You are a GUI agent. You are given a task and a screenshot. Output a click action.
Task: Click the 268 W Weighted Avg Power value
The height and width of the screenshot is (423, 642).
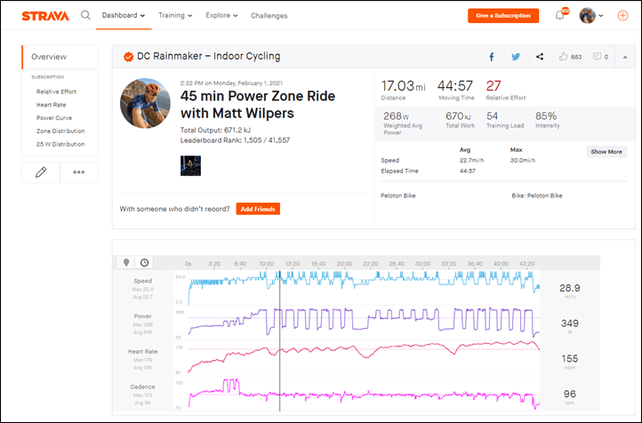pos(396,116)
